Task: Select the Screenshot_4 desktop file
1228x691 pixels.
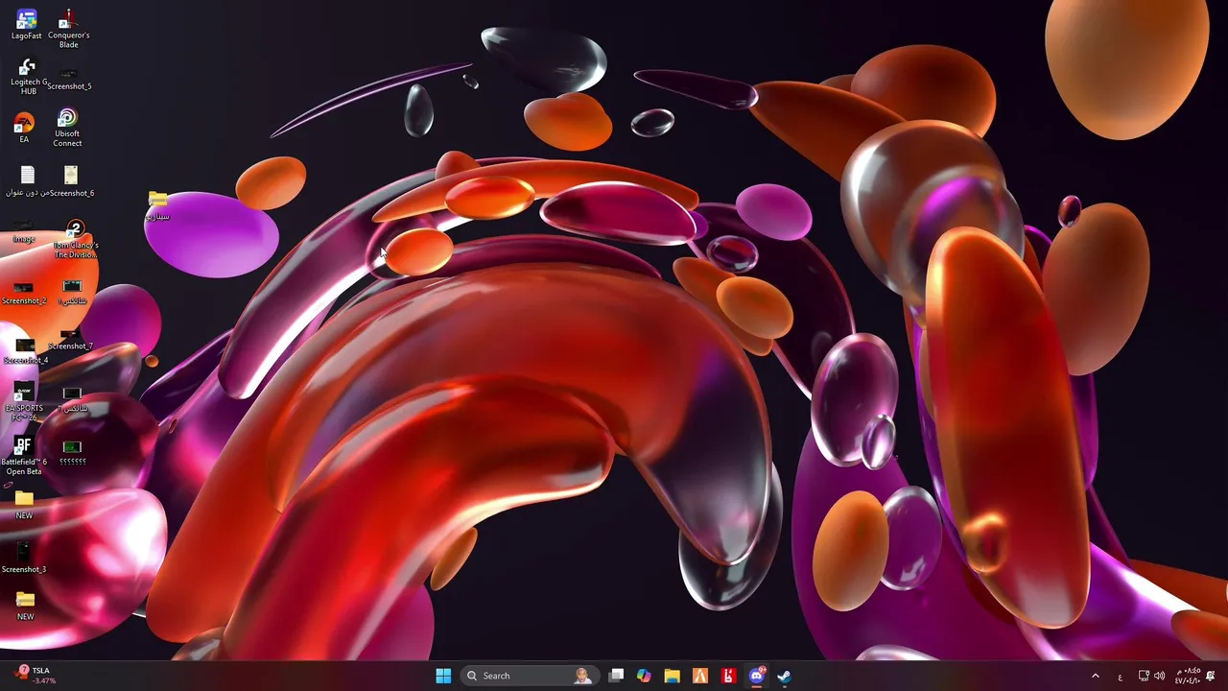Action: [25, 352]
